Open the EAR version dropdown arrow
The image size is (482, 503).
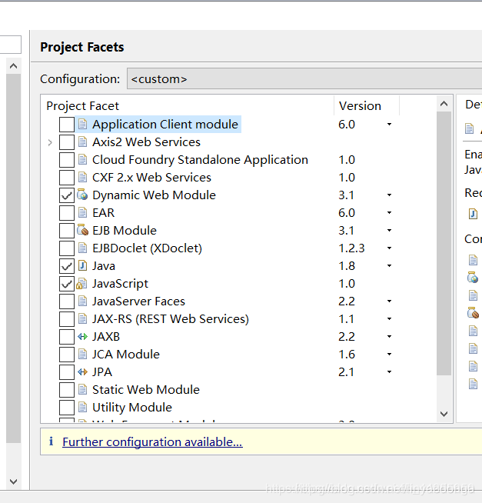pyautogui.click(x=389, y=213)
